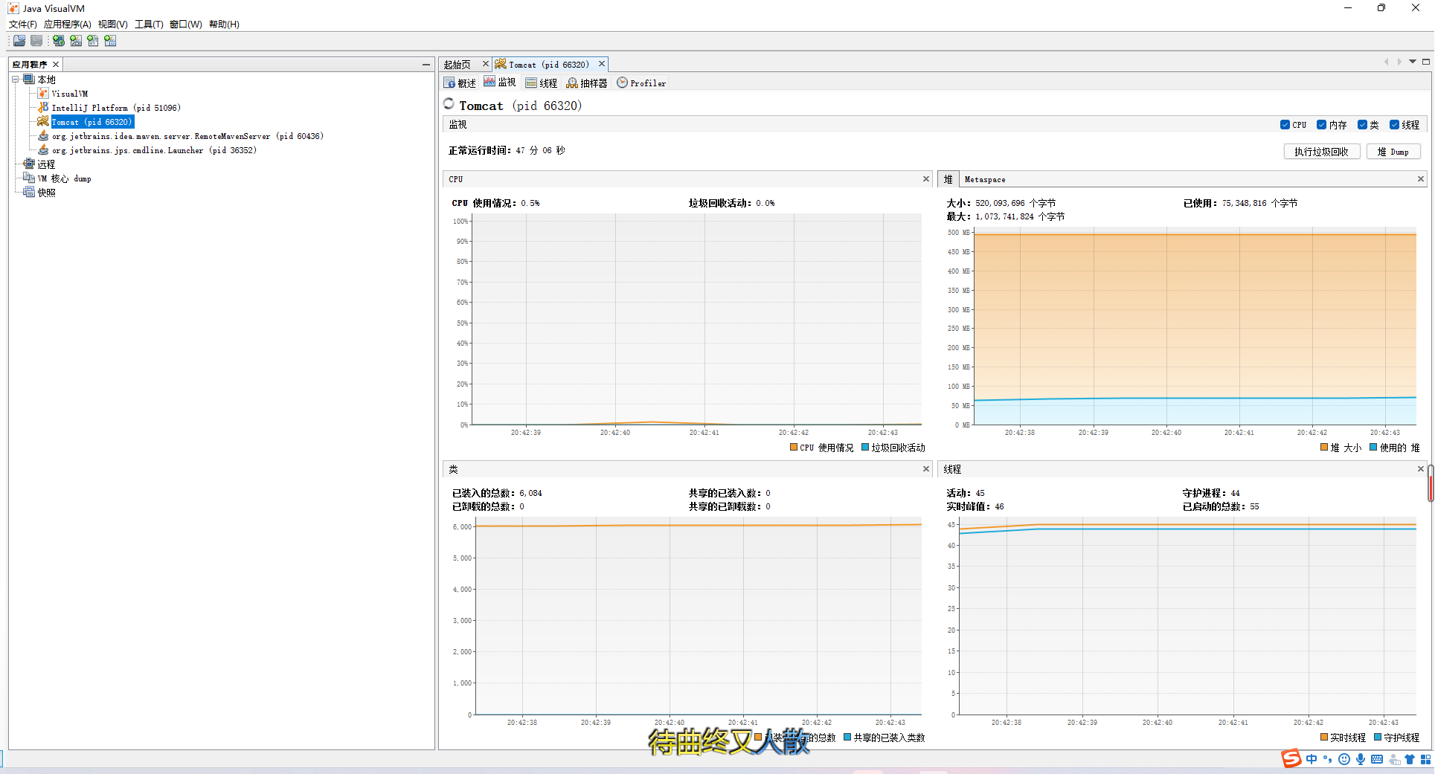The width and height of the screenshot is (1435, 774).
Task: Select jps.cmdline.Launcher (pid 36352) process
Action: pyautogui.click(x=154, y=150)
